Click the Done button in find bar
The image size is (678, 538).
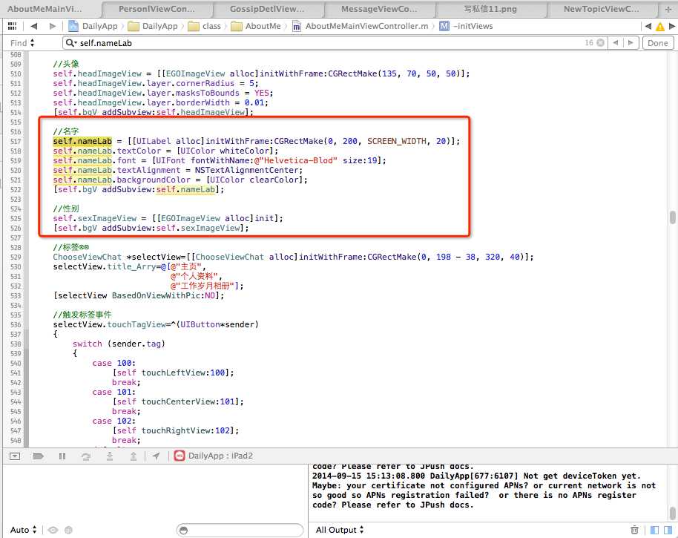point(658,43)
